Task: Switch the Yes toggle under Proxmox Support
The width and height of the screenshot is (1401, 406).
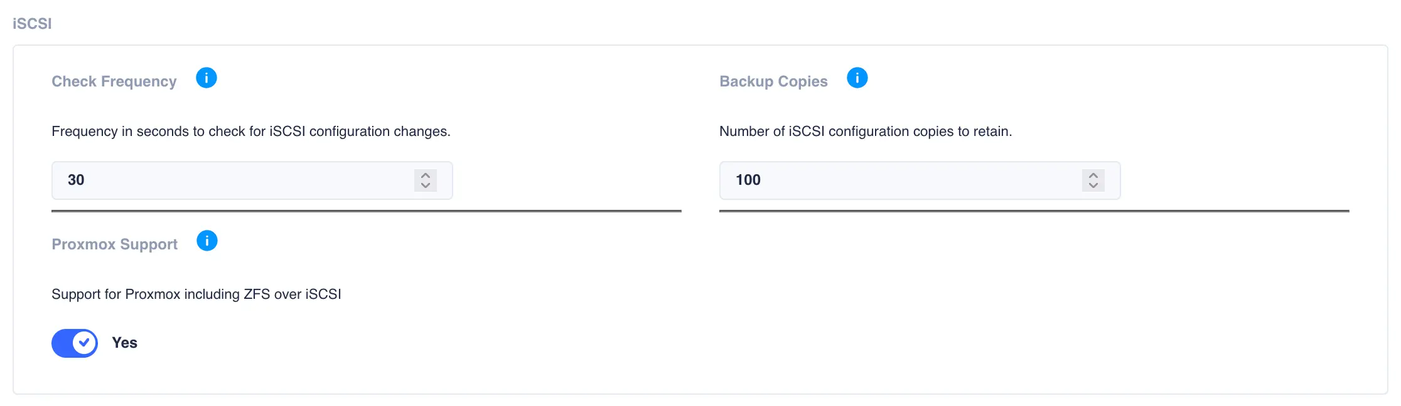Action: pos(74,343)
